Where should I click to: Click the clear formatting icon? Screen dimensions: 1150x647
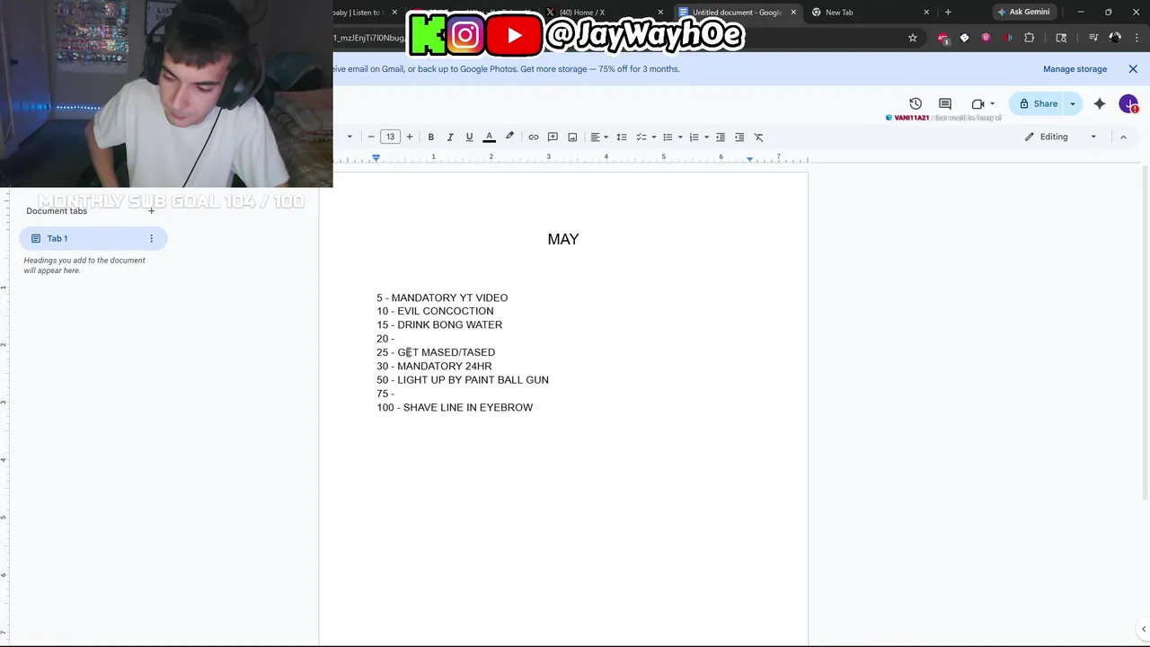[759, 137]
